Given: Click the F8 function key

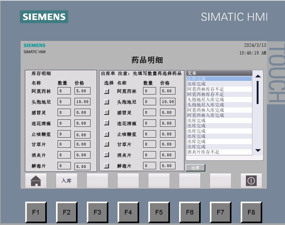Looking at the screenshot, I should tap(251, 212).
